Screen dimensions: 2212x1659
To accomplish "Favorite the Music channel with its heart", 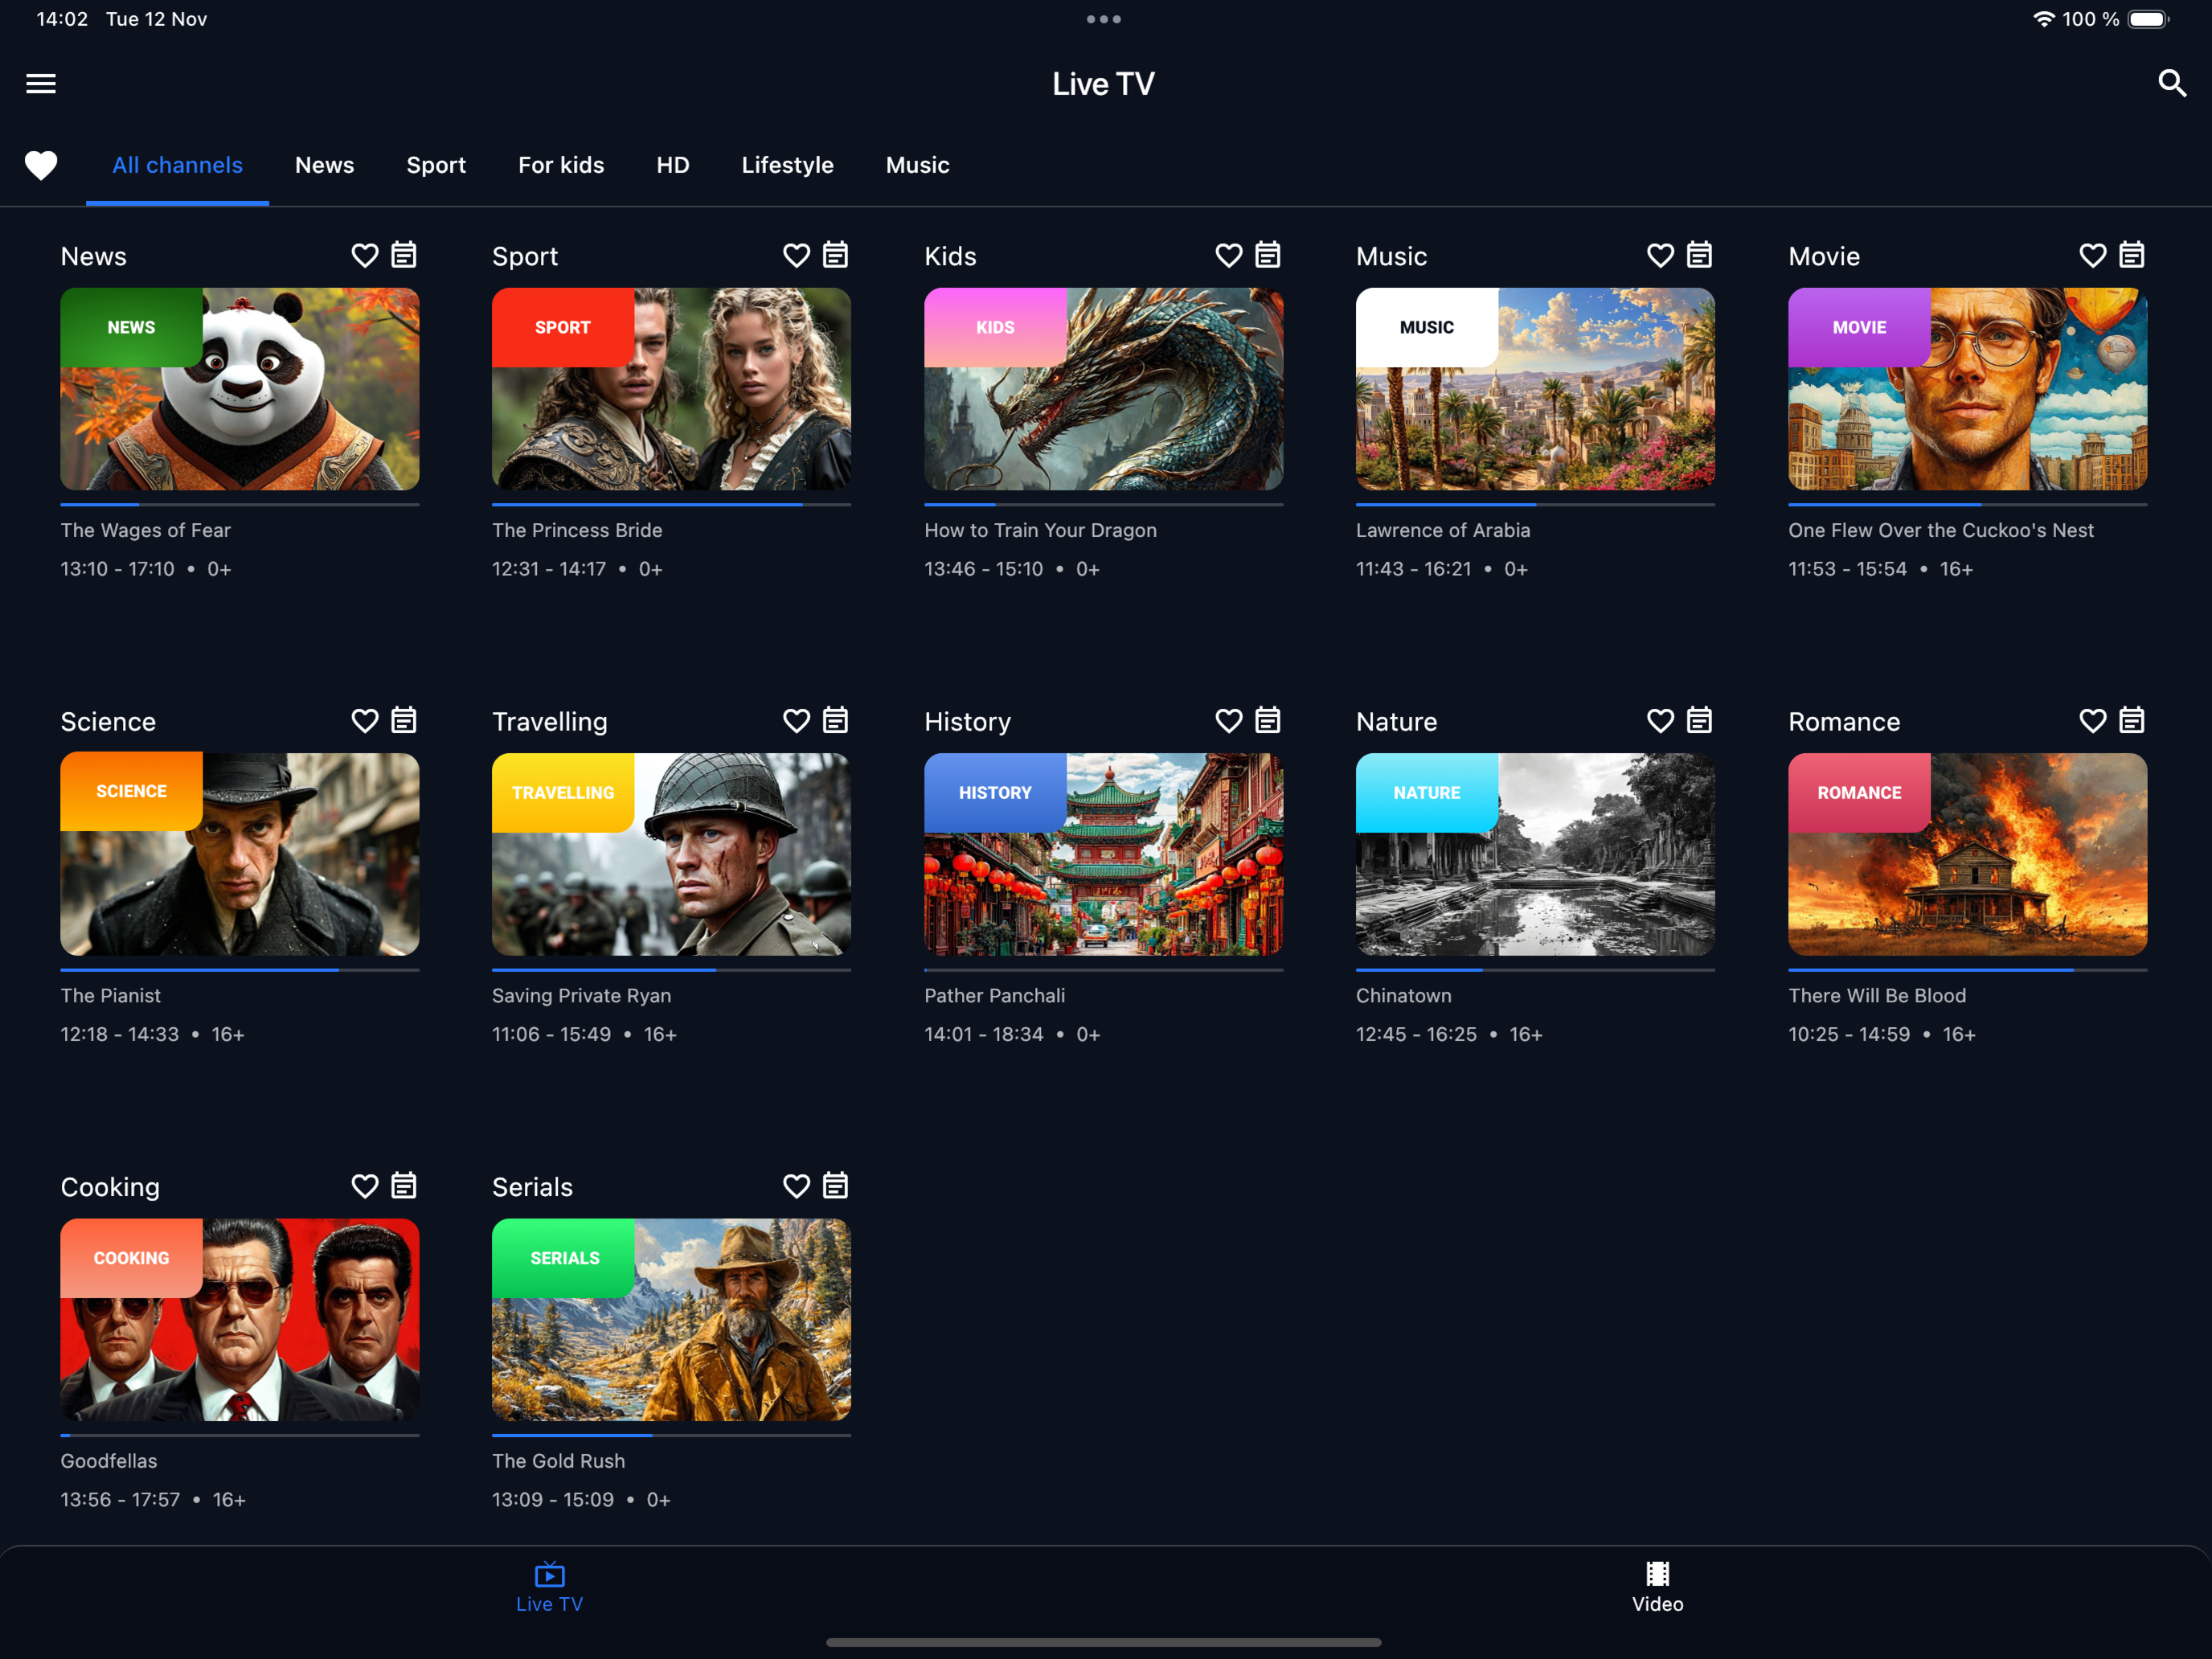I will point(1661,256).
